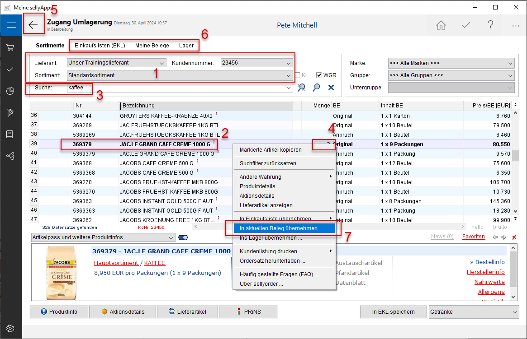Open the hamburger menu in sidebar
The height and width of the screenshot is (339, 527).
pyautogui.click(x=11, y=25)
